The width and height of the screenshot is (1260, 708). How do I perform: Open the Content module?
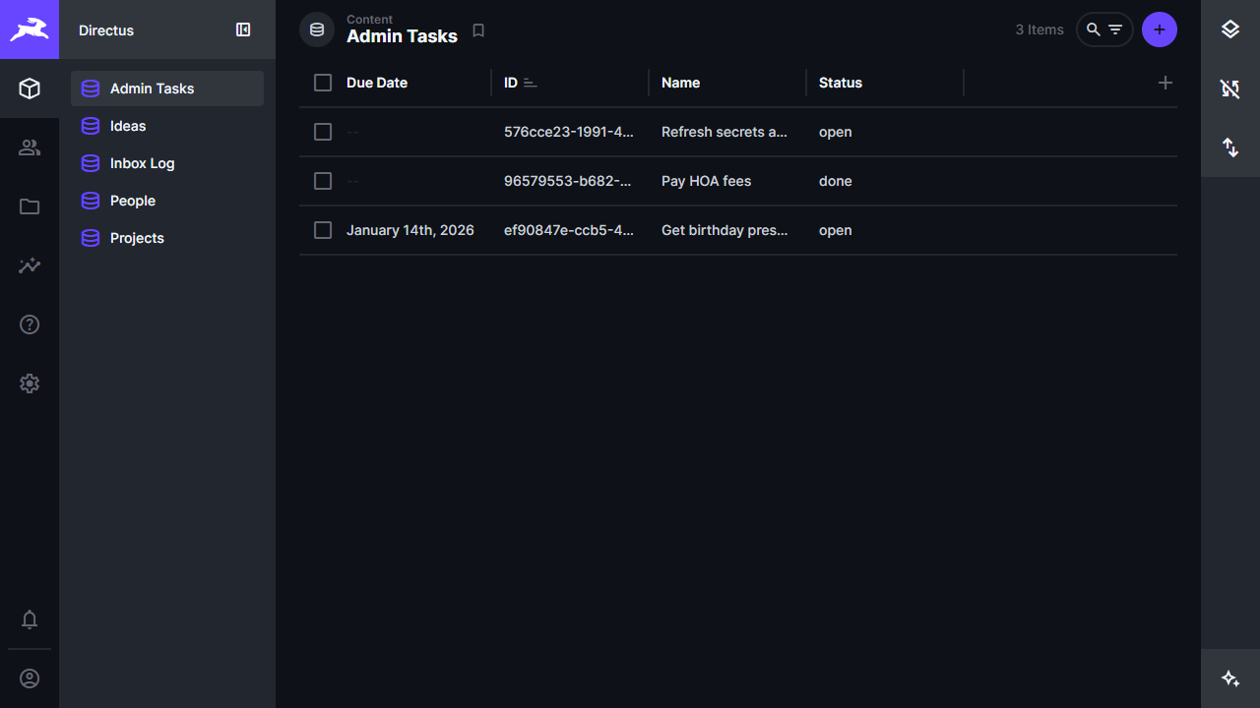pyautogui.click(x=30, y=88)
